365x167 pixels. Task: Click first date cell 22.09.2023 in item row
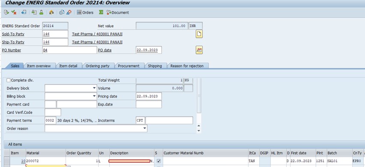coord(303,161)
